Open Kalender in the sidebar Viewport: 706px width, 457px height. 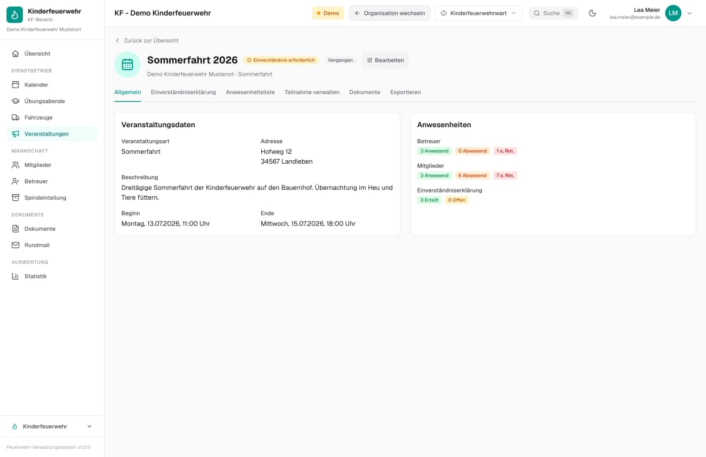click(x=52, y=85)
